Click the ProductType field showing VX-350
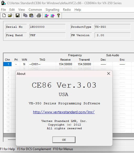The width and height of the screenshot is (134, 153). (112, 27)
